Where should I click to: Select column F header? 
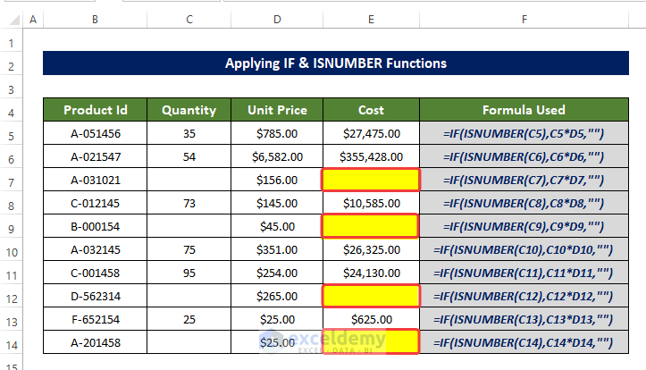(524, 20)
